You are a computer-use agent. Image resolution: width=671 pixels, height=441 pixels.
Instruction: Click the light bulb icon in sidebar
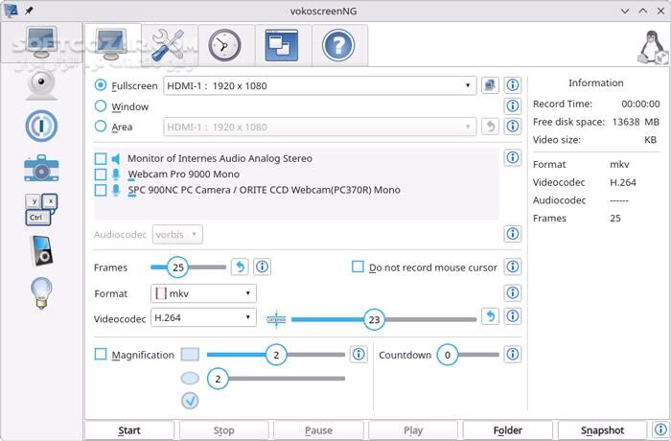pyautogui.click(x=41, y=292)
